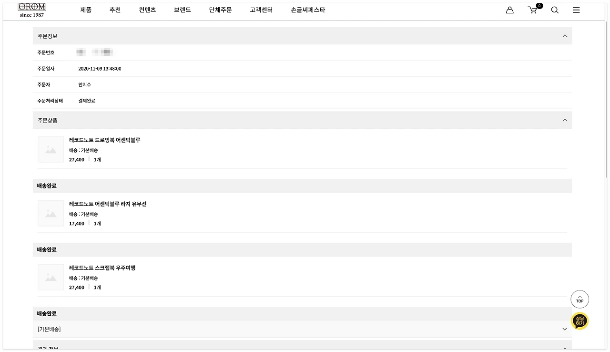This screenshot has width=610, height=352.
Task: Open product 레코드노트 스크랩북 우주여행
Action: click(x=102, y=268)
